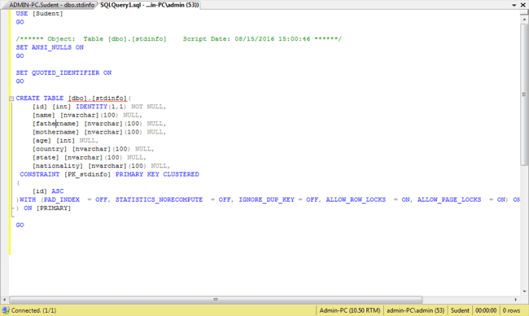Click the 'ON [PRIMARY]' line
This screenshot has height=316, width=529.
click(x=47, y=208)
